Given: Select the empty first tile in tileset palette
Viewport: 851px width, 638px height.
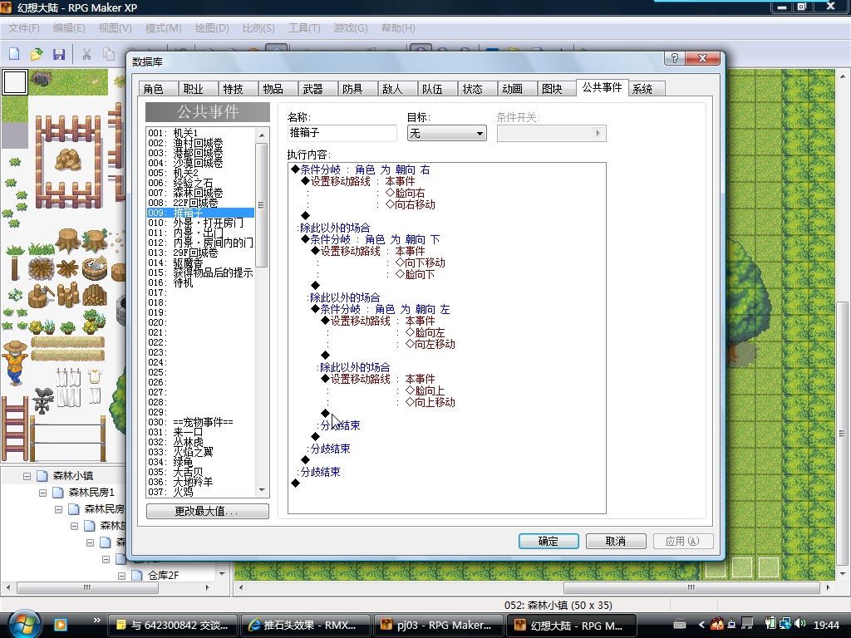Looking at the screenshot, I should (15, 82).
